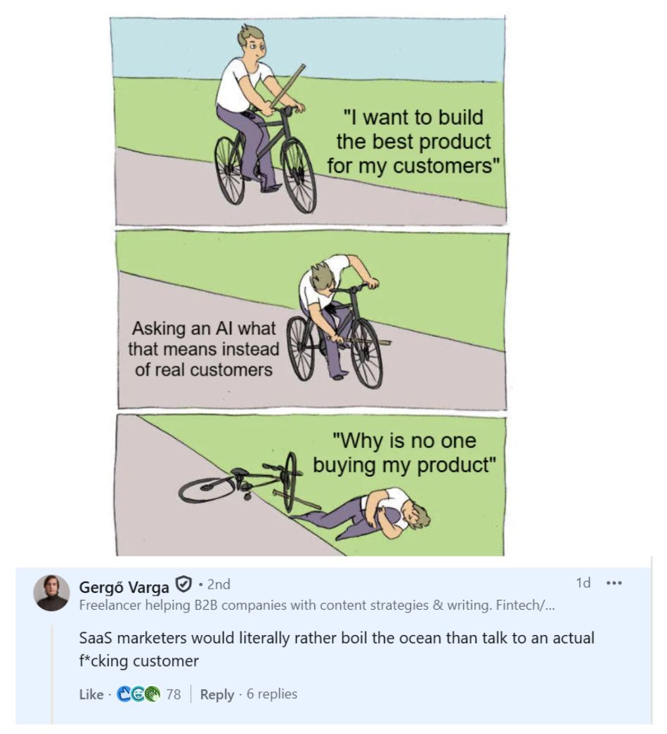Click the blue thumbs-up reaction icon
667x734 pixels.
coord(123,695)
